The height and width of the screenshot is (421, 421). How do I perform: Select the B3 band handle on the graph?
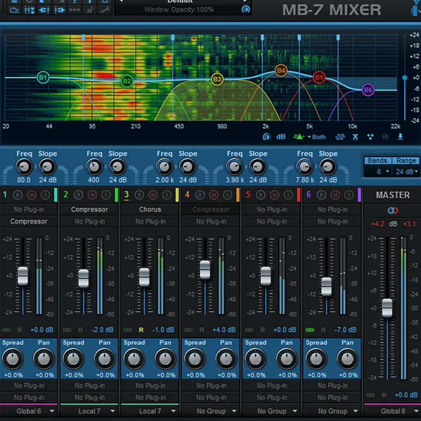point(217,79)
